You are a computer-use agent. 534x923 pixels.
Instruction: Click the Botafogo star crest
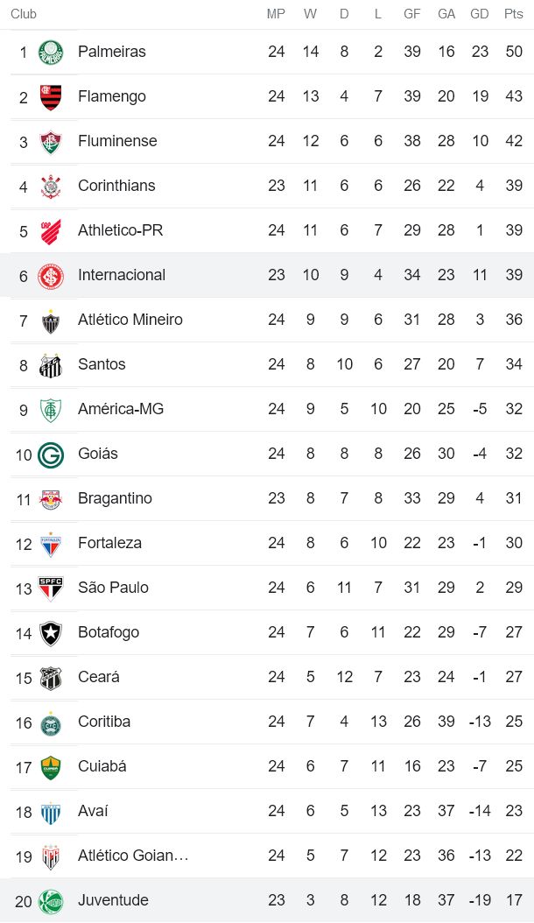[51, 633]
